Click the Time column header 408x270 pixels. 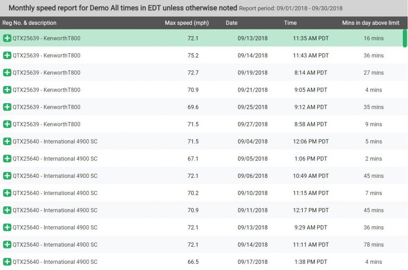coord(290,23)
